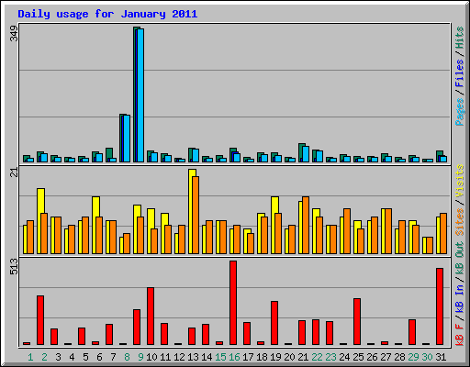Click day label "18" on the x-axis
470x367 pixels.
click(x=262, y=357)
